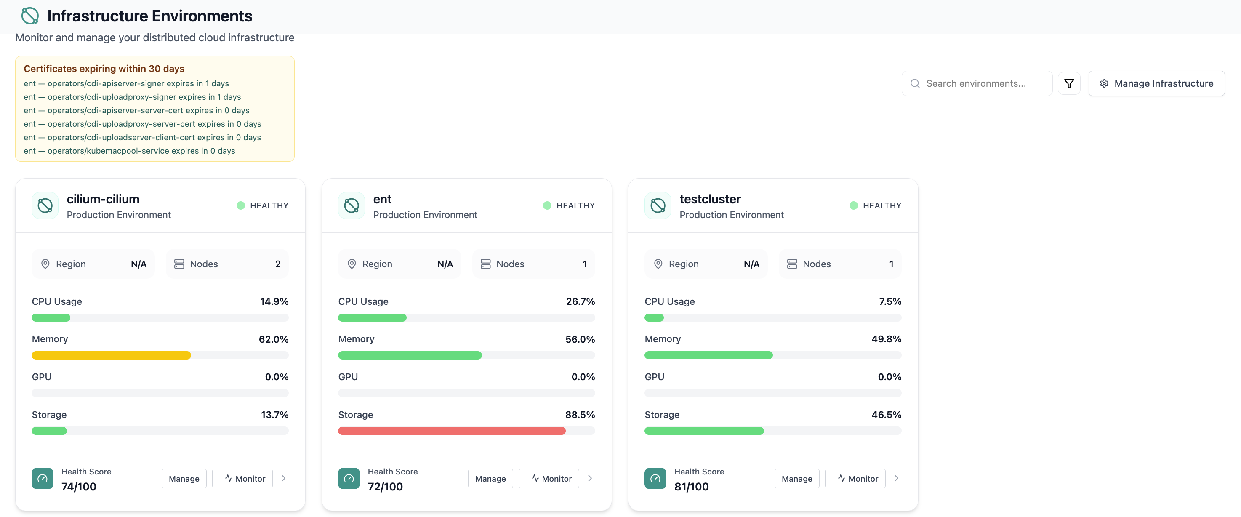Click the ent environment icon

point(352,206)
